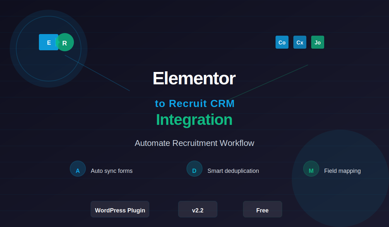Click the D circle icon for deduplication
389x227 pixels.
[x=194, y=169]
